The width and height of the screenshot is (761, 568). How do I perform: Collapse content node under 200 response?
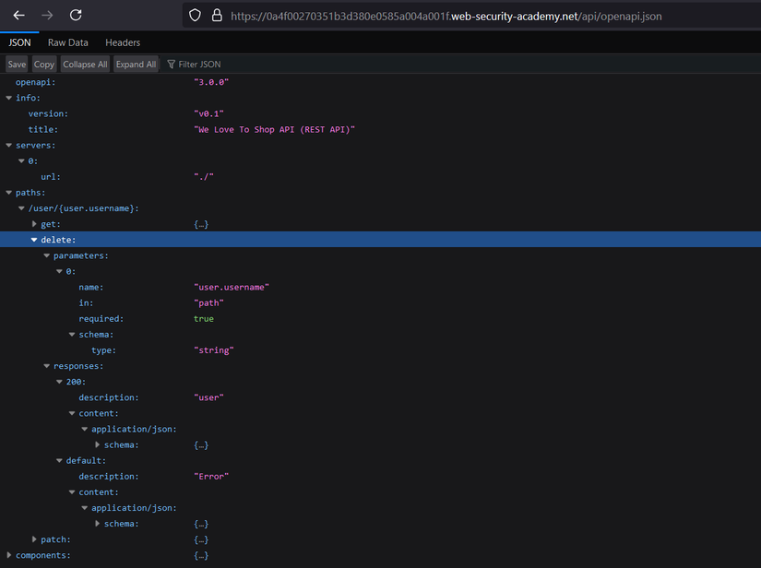pyautogui.click(x=72, y=413)
